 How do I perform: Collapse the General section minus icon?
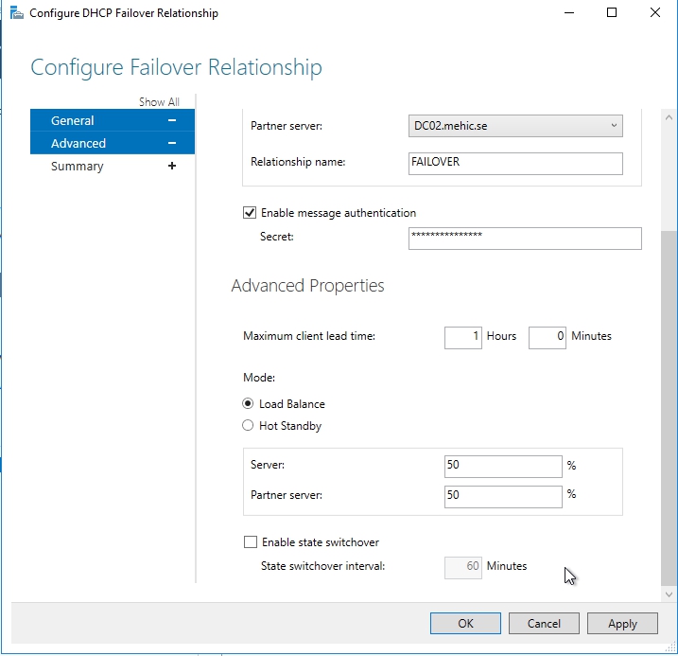coord(171,121)
